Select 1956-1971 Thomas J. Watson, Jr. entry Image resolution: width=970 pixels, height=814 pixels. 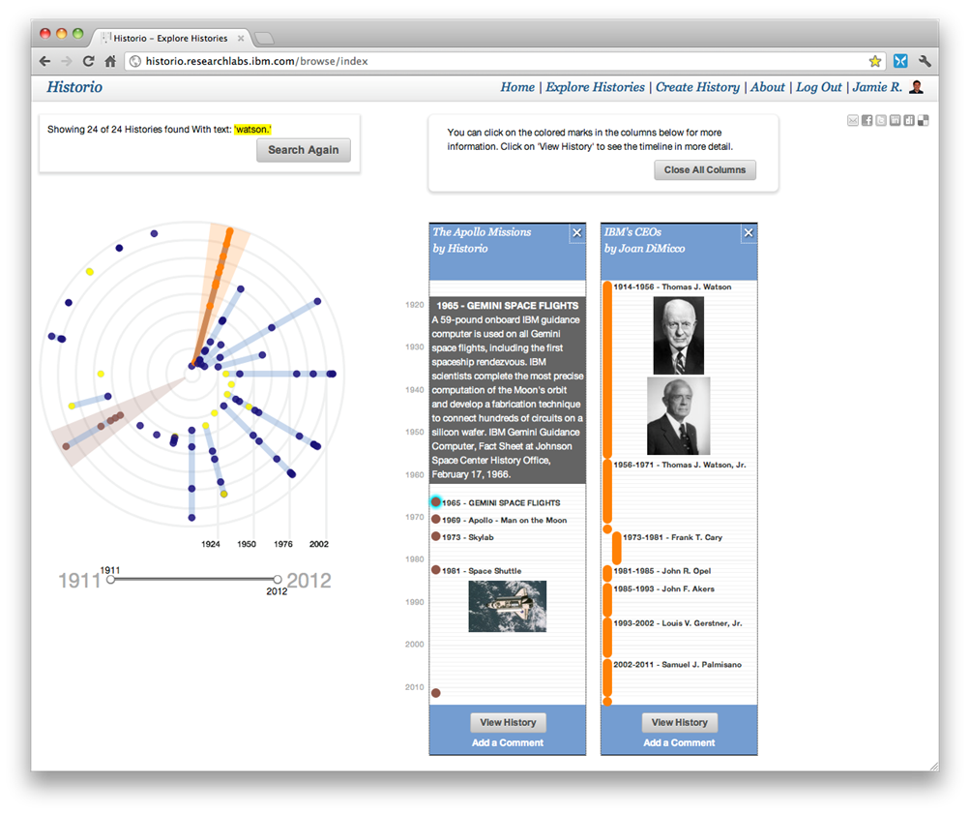tap(680, 465)
